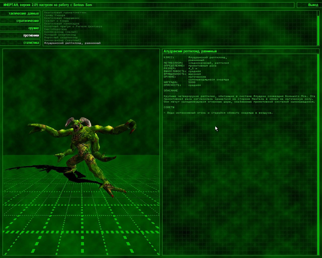
Task: Switch to the оружие tab
Action: click(x=20, y=28)
